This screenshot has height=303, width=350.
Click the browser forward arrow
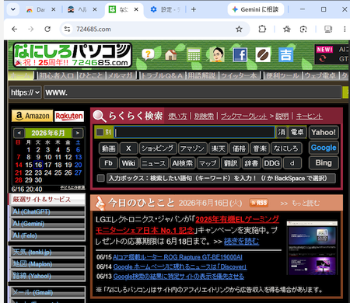31,29
